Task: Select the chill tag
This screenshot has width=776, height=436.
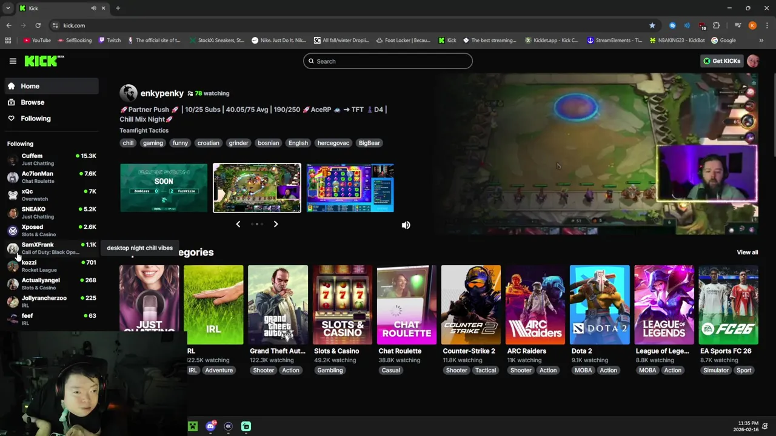Action: tap(128, 143)
